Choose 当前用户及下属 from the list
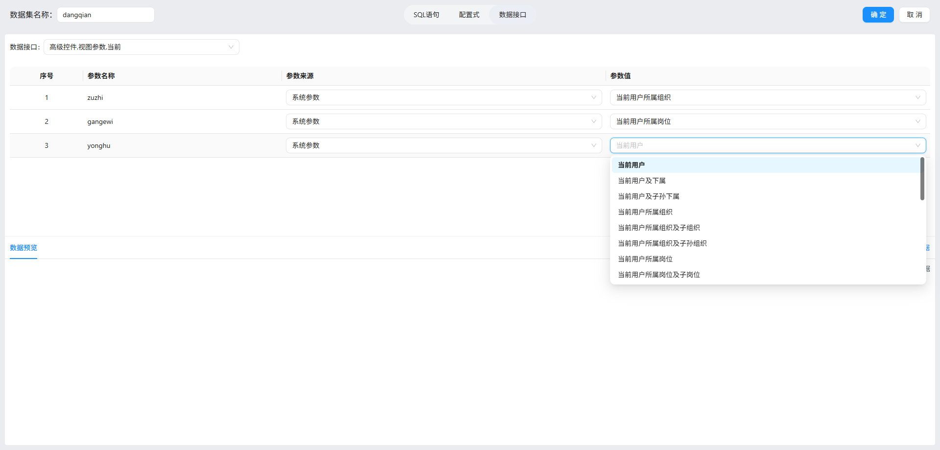This screenshot has width=940, height=450. point(641,181)
